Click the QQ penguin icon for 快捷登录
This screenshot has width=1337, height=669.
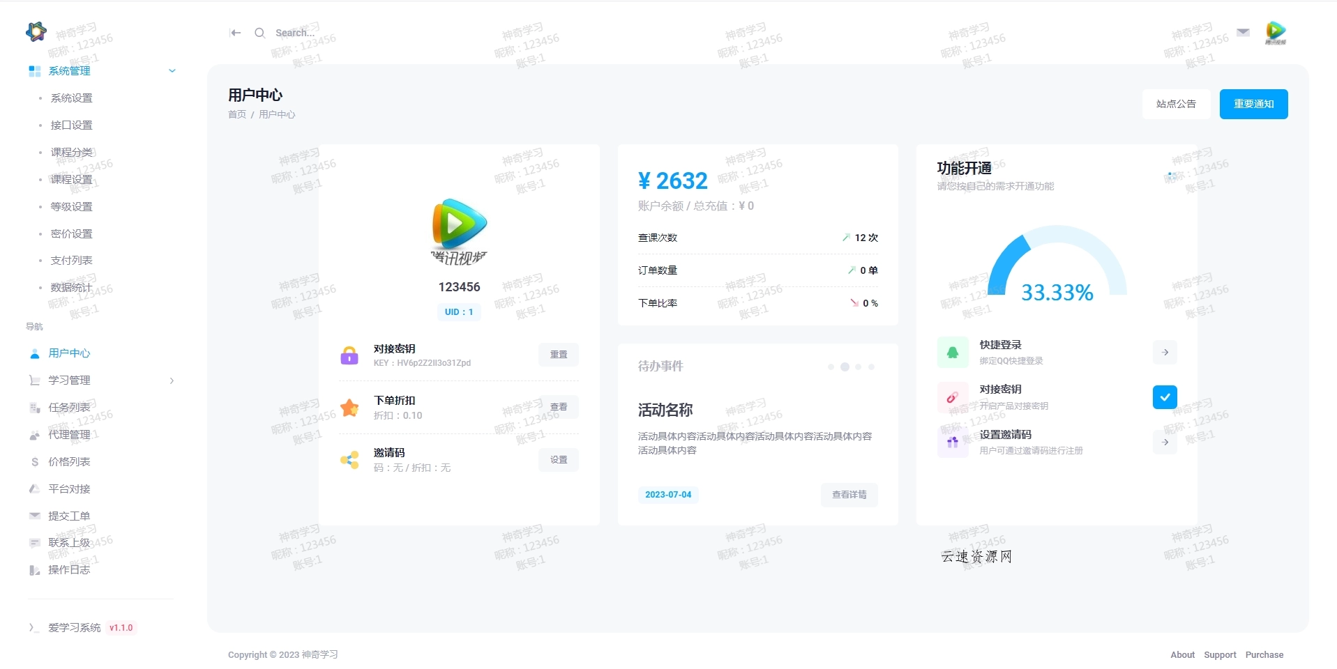(952, 352)
